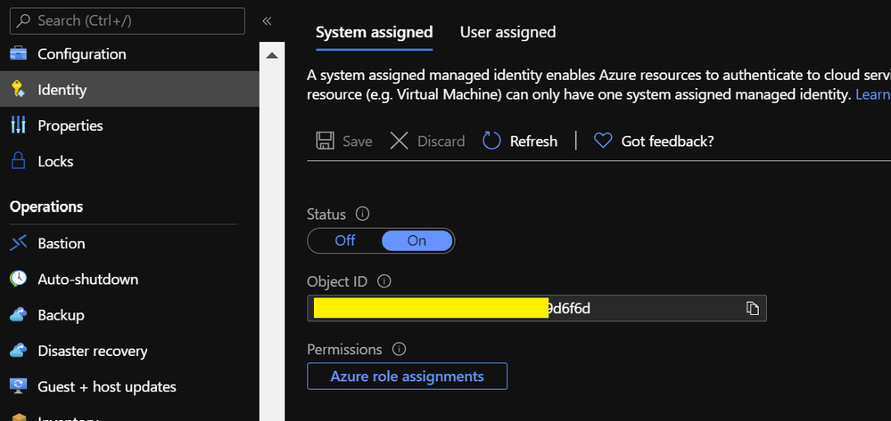Click the Operations section heading
The image size is (891, 421).
[46, 206]
